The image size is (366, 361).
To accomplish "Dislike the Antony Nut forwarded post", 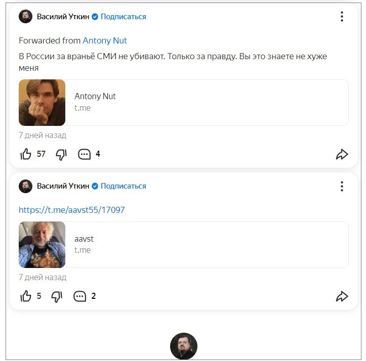I will [x=61, y=154].
